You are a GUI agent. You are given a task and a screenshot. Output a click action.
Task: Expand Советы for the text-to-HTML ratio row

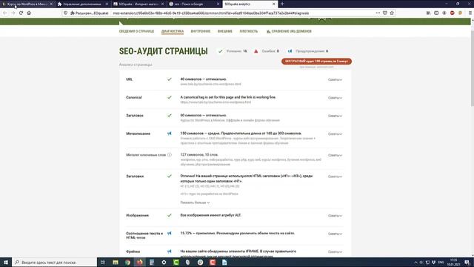[x=335, y=234]
